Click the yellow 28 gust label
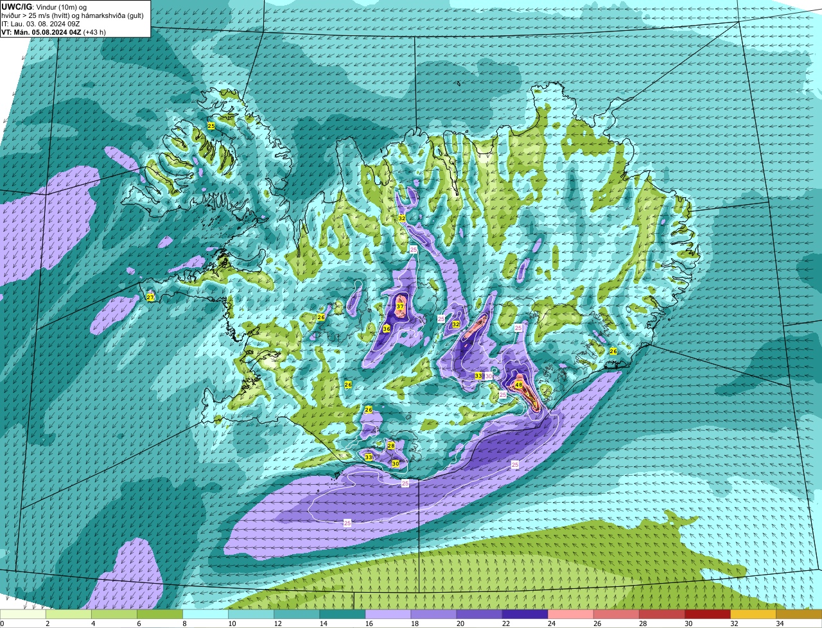The height and width of the screenshot is (628, 822). point(390,446)
